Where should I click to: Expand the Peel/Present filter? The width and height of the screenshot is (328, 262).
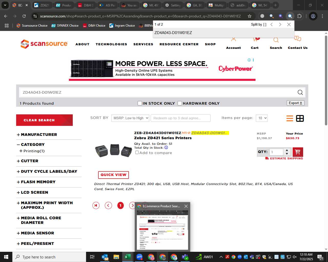coord(18,244)
